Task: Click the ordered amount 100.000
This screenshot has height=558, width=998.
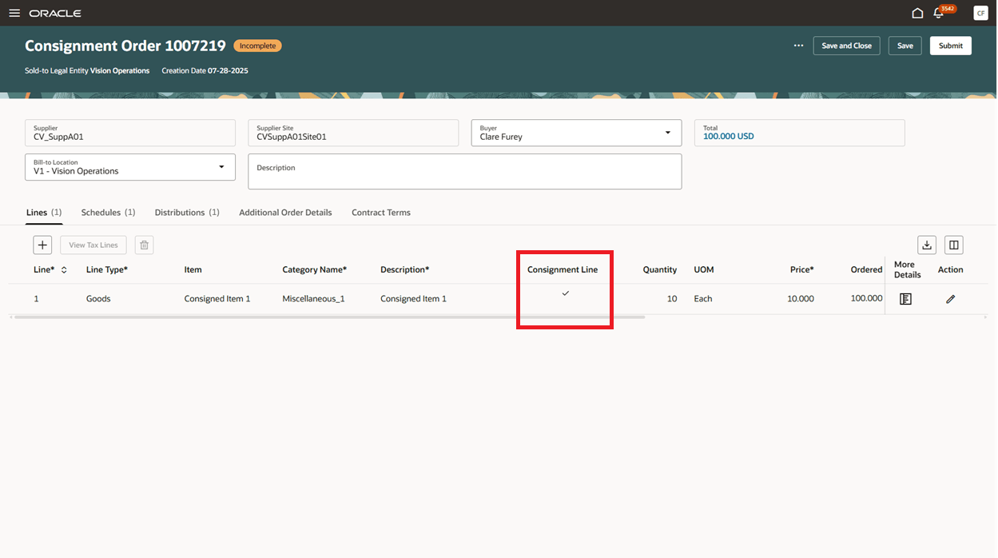Action: (x=866, y=299)
